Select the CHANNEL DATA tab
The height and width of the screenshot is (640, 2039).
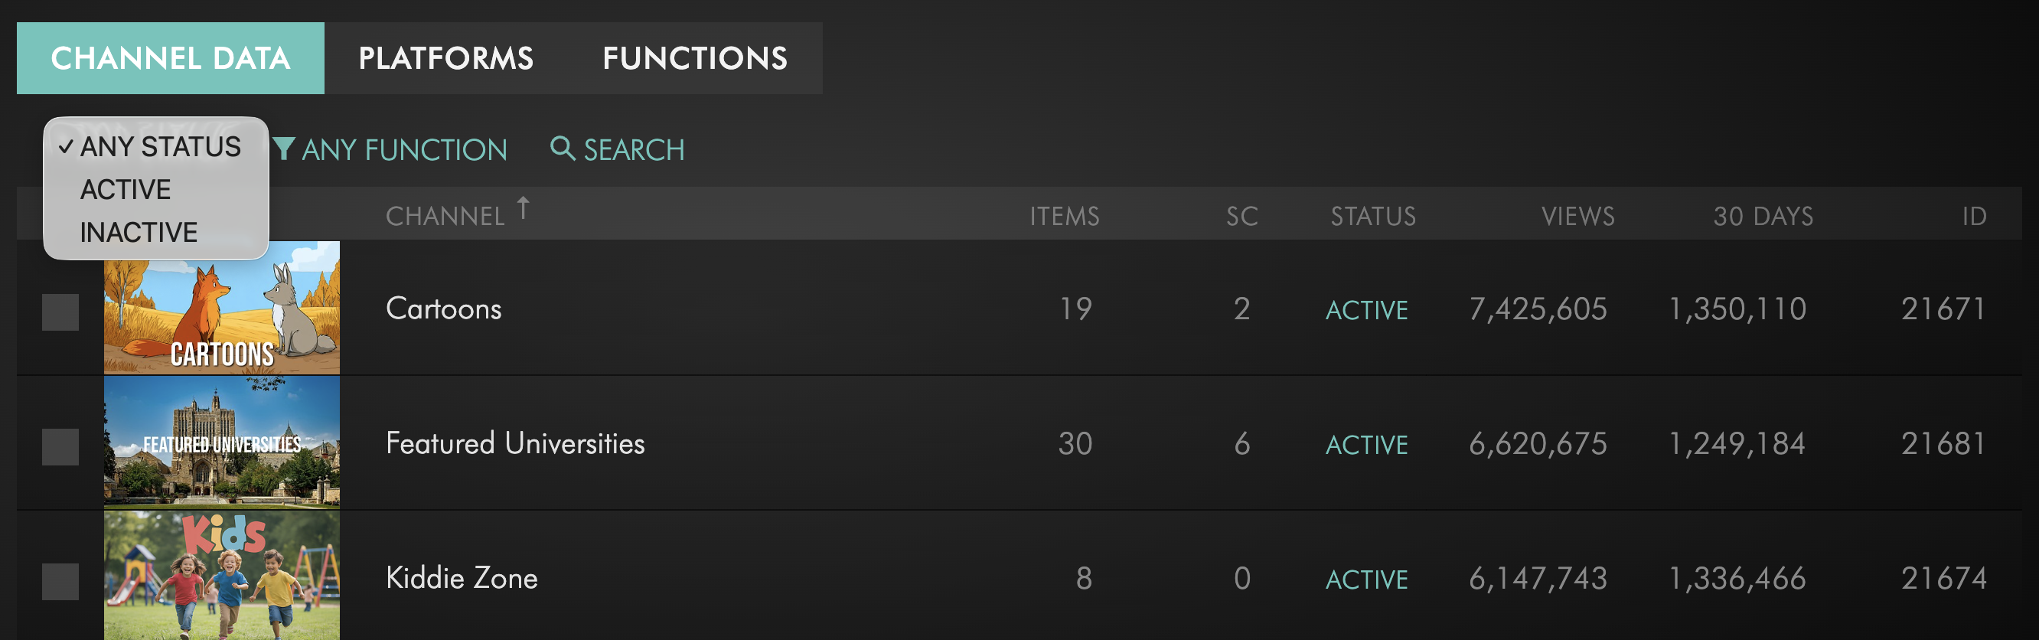coord(170,59)
